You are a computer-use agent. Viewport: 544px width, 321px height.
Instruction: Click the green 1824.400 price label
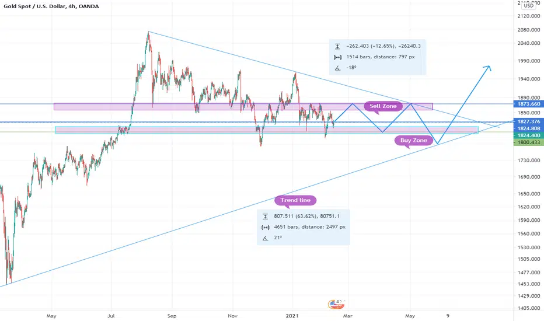[x=529, y=135]
